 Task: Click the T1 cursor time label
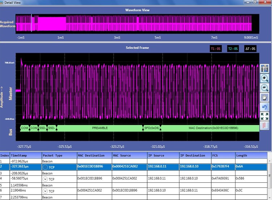coord(217,48)
